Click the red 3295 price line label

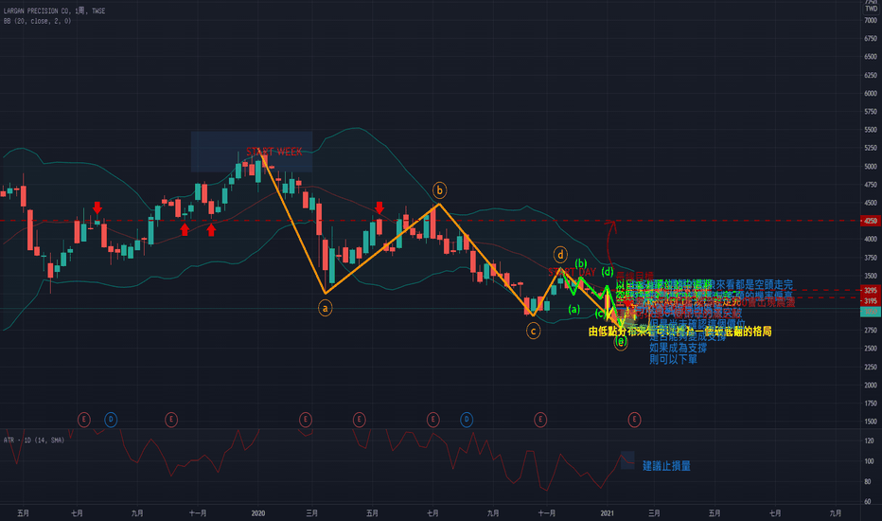click(x=871, y=291)
